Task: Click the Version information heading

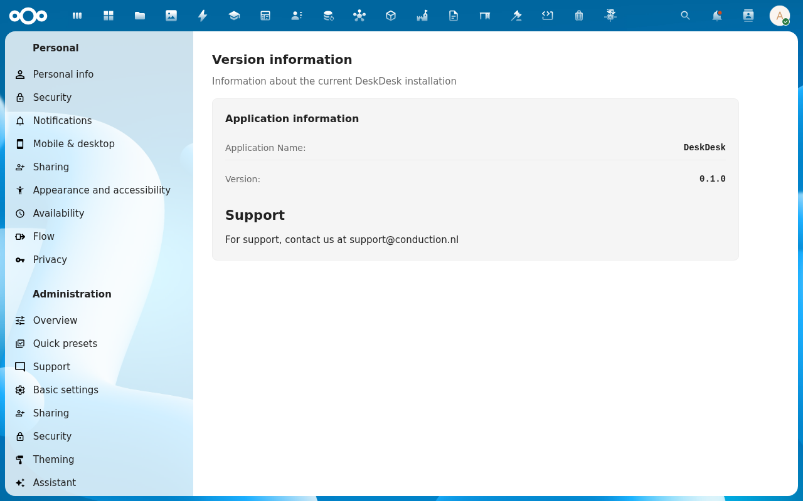Action: pyautogui.click(x=282, y=59)
